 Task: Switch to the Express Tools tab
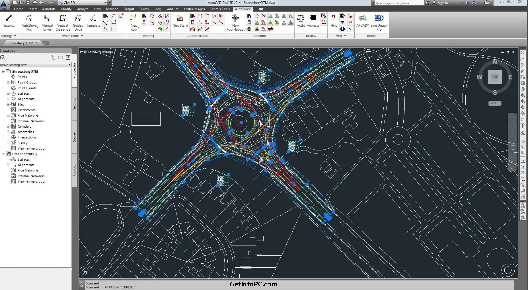pyautogui.click(x=220, y=9)
